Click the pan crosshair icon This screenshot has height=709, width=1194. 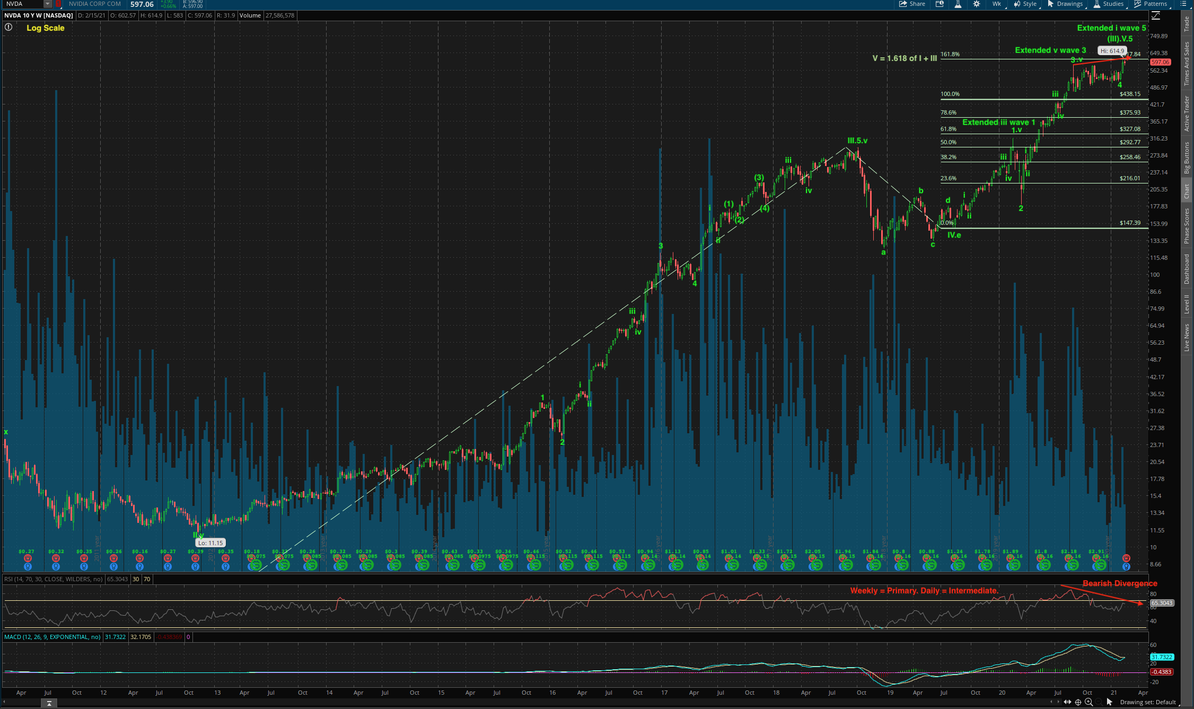[x=1078, y=702]
